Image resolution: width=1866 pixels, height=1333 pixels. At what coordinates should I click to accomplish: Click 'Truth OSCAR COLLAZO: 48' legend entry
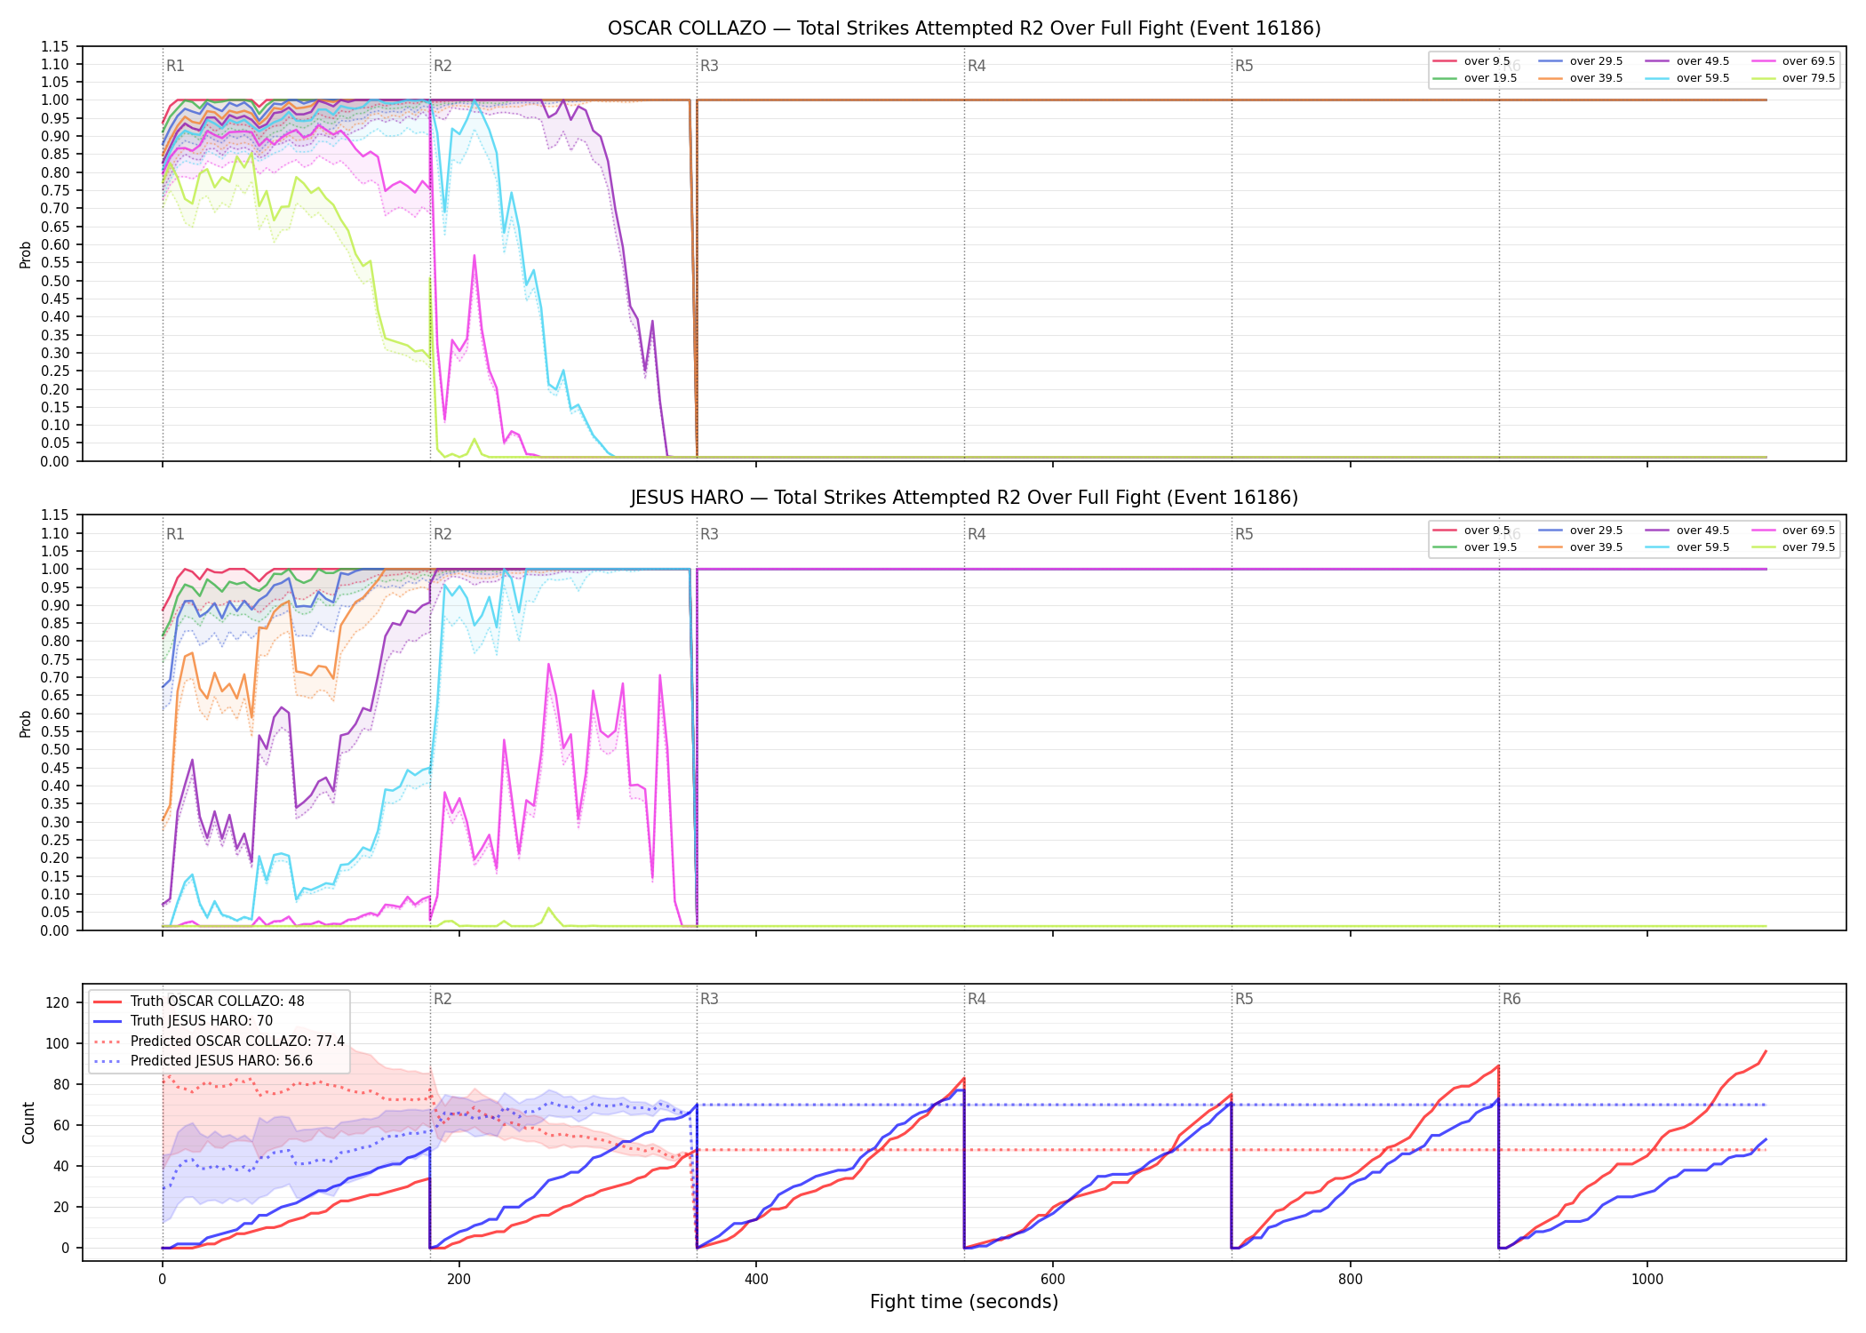(198, 1002)
